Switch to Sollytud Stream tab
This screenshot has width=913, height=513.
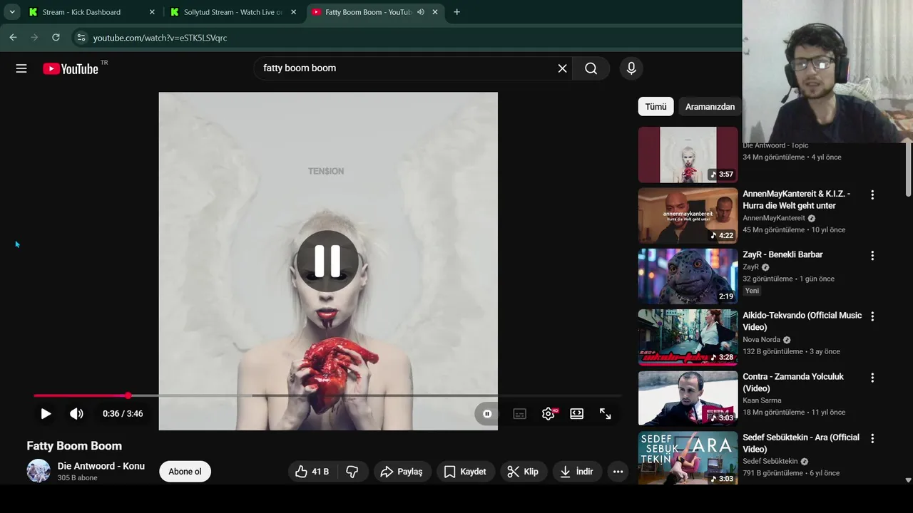click(x=233, y=12)
